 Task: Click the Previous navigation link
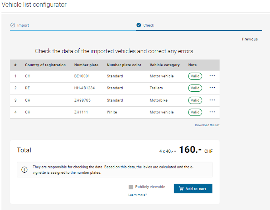point(250,39)
